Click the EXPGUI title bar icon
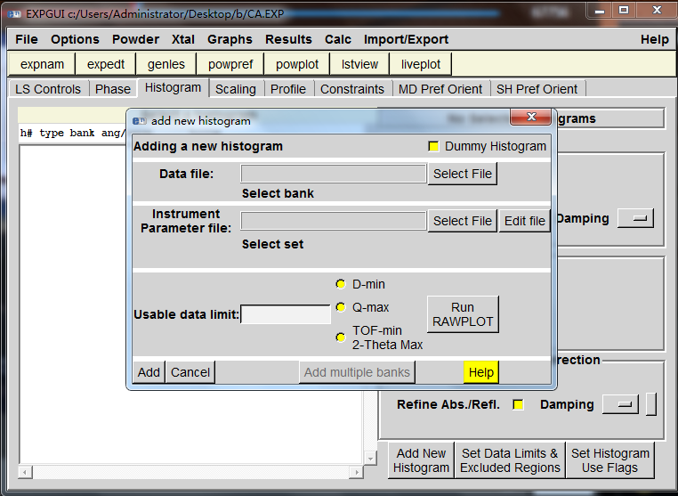 pos(14,14)
